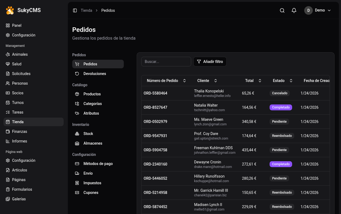The image size is (341, 214).
Task: Click the SukyCMS paw logo
Action: coord(10,10)
